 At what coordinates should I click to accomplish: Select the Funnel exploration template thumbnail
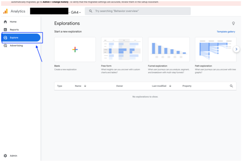click(x=169, y=50)
